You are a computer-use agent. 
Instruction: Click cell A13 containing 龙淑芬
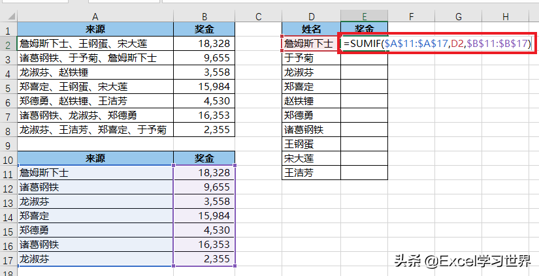coord(95,202)
